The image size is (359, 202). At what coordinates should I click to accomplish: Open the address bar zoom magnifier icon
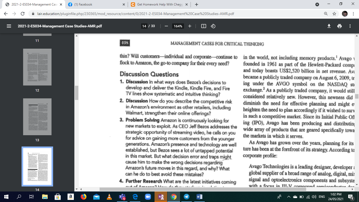326,14
